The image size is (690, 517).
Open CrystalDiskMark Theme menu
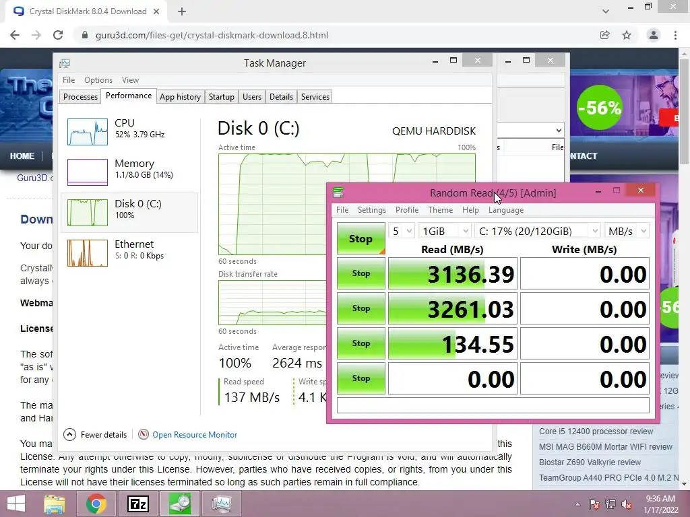pos(441,210)
